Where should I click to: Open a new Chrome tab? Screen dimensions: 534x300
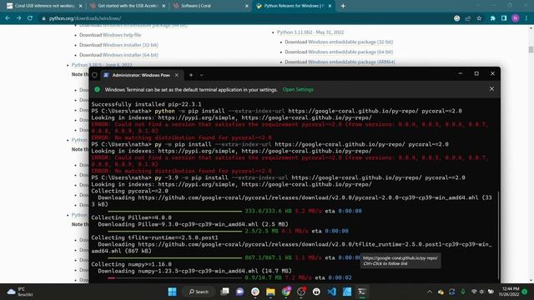343,6
